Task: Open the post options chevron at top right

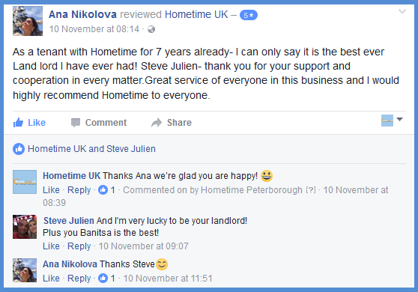Action: pos(402,11)
